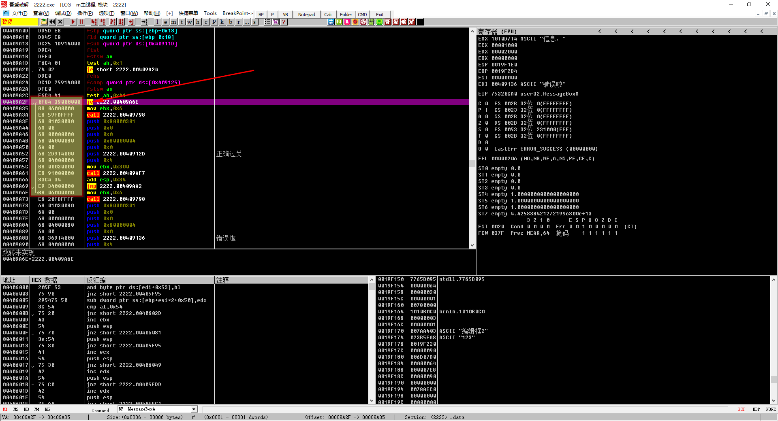Click the Calc shortcut button
This screenshot has height=421, width=778.
(328, 15)
